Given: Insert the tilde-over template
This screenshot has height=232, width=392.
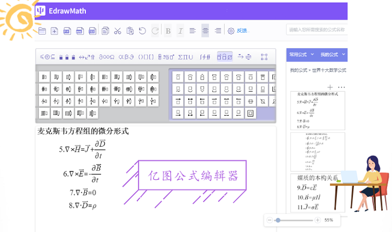Looking at the screenshot, I should [x=178, y=77].
